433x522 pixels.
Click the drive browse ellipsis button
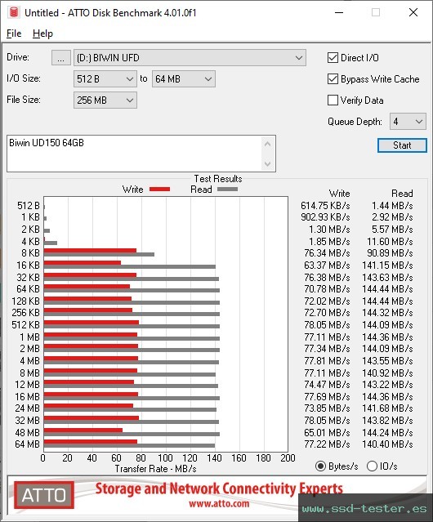[61, 58]
